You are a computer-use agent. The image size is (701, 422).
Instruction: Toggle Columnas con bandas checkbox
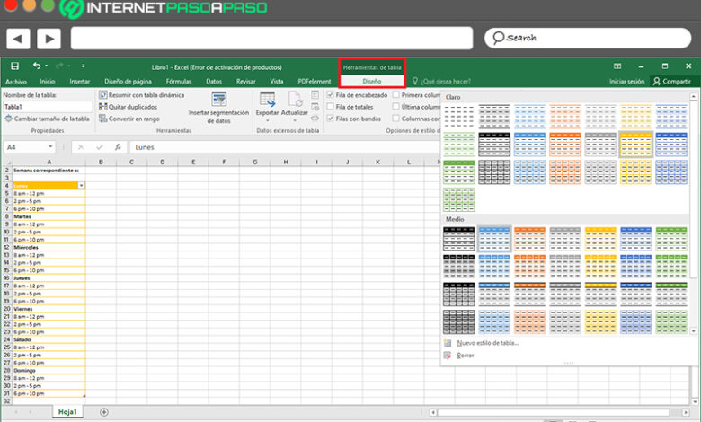395,119
